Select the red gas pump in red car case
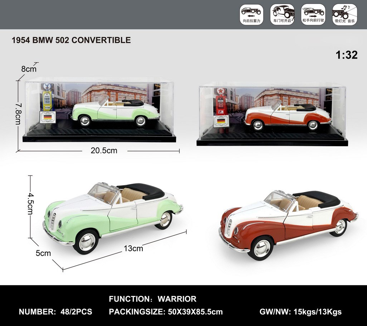Image resolution: width=367 pixels, height=326 pixels. coord(221,104)
